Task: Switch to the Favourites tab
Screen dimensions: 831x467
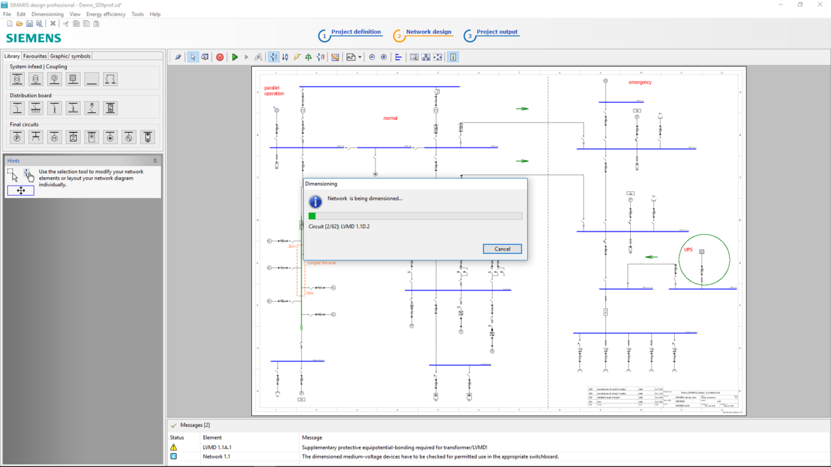Action: 35,56
